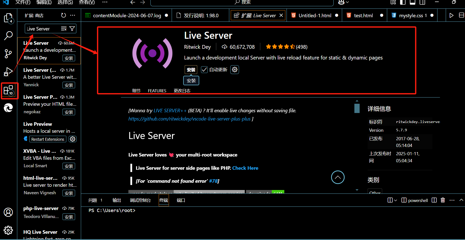
Task: Switch to the 端口 panel tab
Action: pyautogui.click(x=181, y=200)
